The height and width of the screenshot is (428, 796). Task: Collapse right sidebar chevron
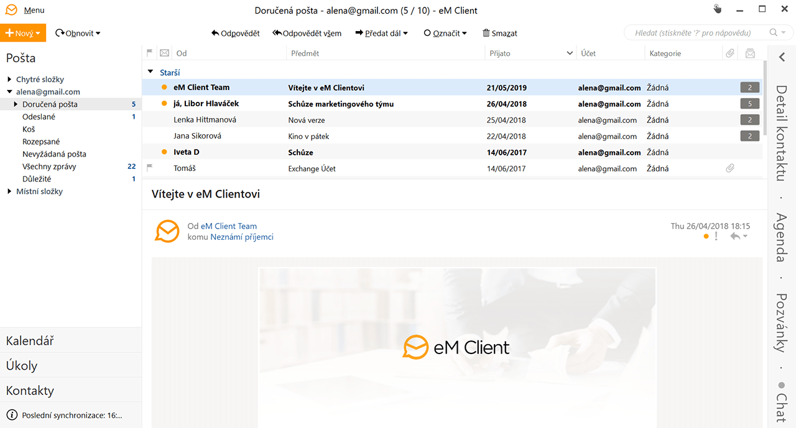[x=782, y=57]
